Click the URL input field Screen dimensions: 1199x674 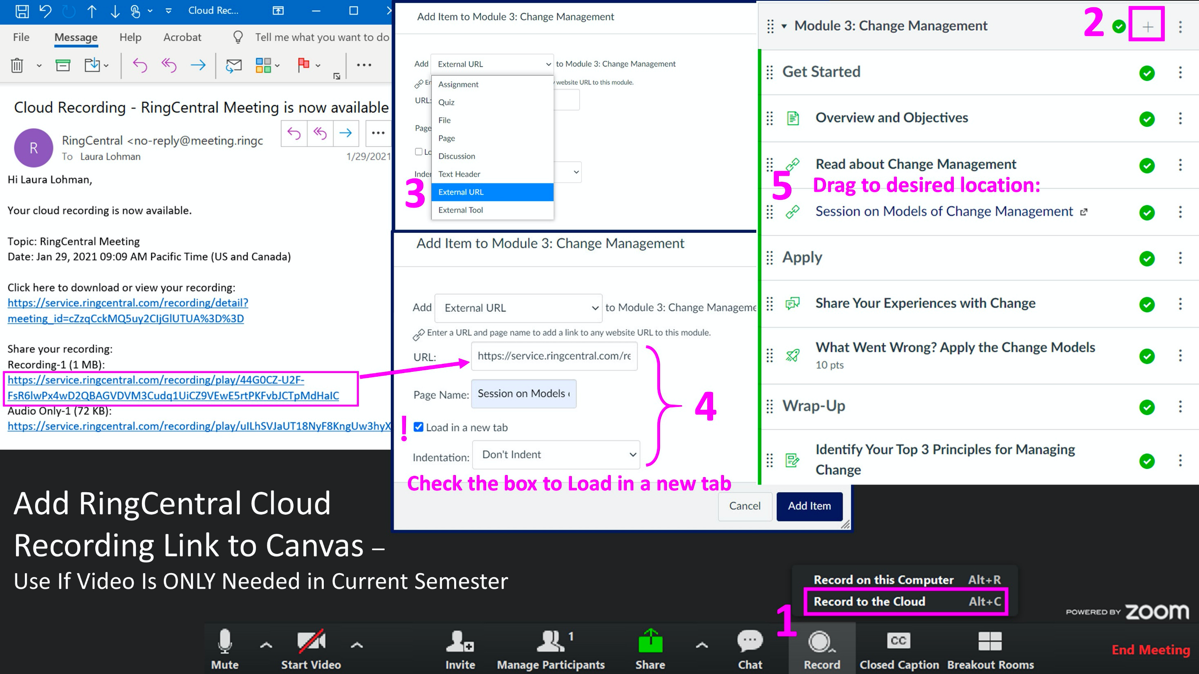[x=554, y=356]
